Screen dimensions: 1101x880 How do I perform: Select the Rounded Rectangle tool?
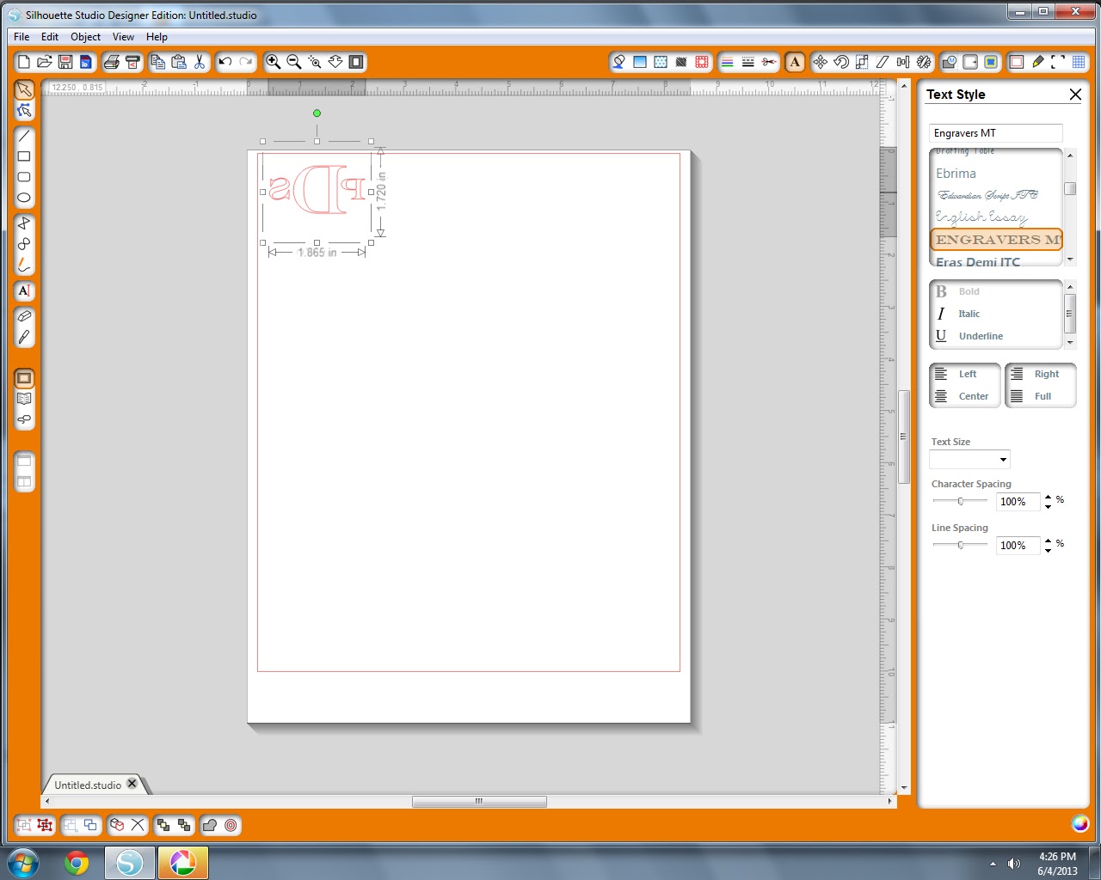(x=24, y=177)
